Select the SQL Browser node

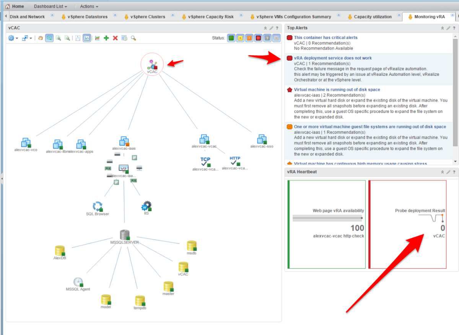click(x=98, y=209)
